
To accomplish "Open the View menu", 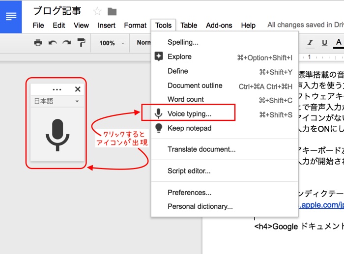I will [x=81, y=26].
